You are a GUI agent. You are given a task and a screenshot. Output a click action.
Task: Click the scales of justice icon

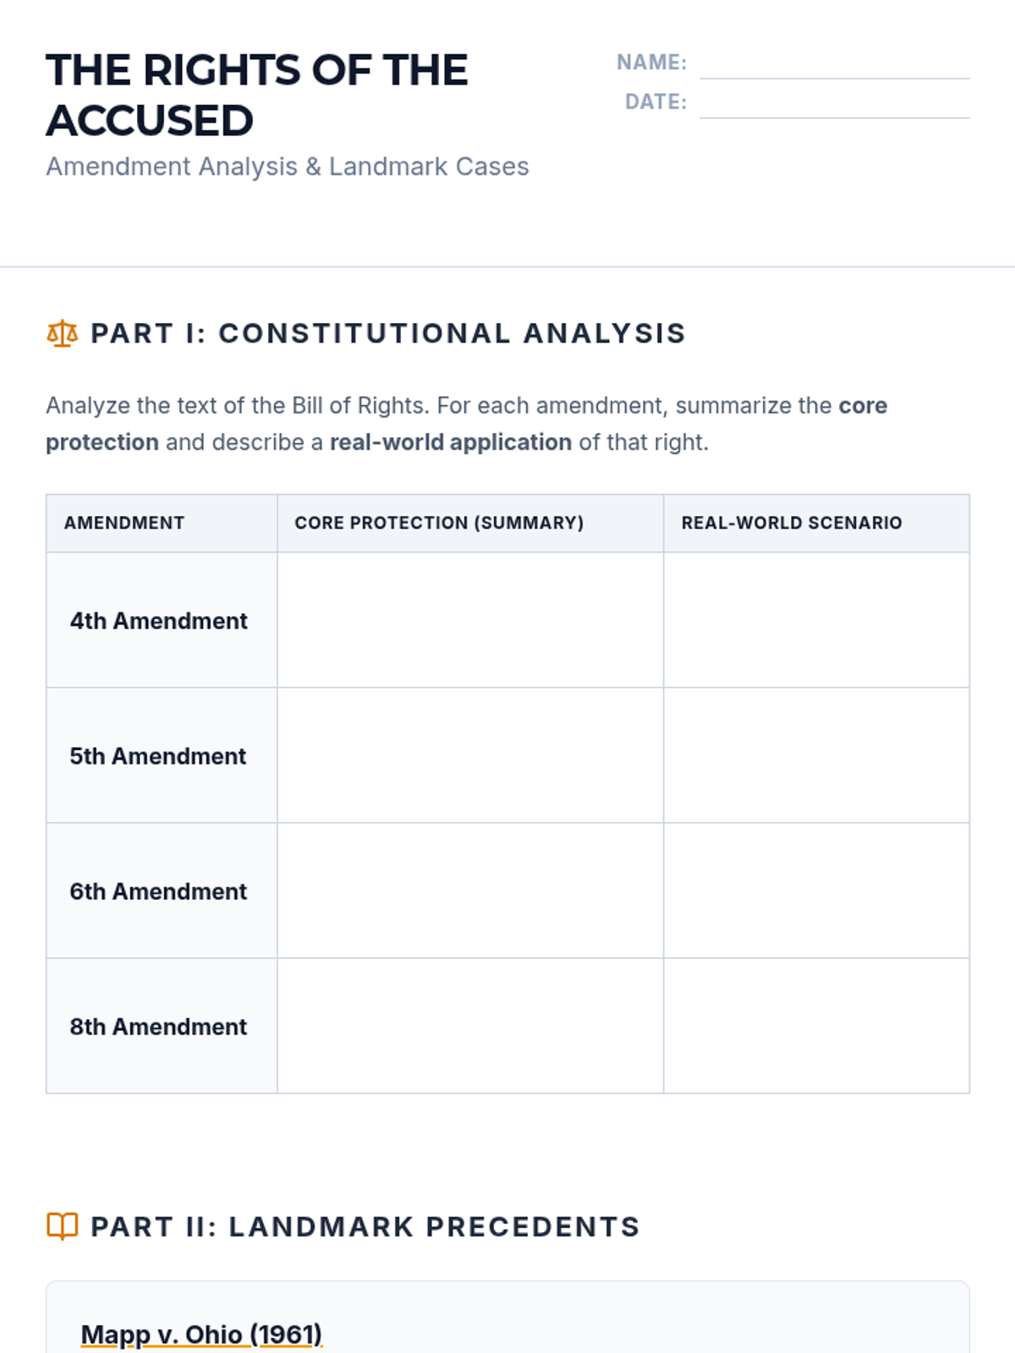click(62, 334)
